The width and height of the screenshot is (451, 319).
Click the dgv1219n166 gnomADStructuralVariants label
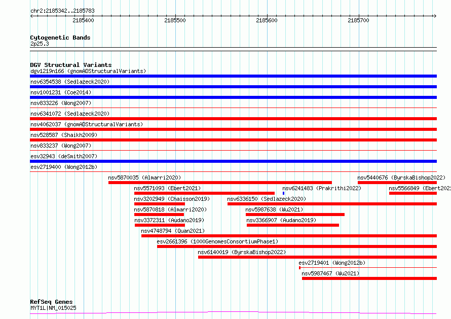(x=88, y=71)
